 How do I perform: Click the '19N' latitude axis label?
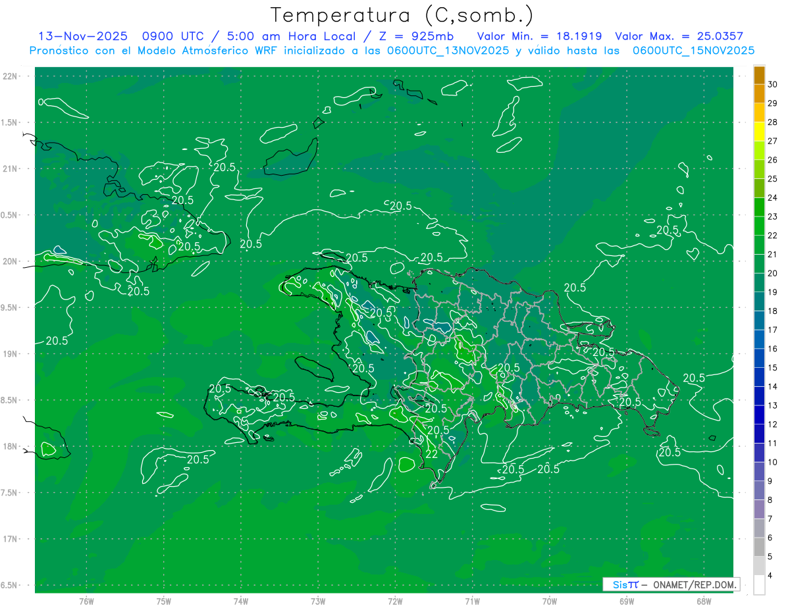[11, 354]
